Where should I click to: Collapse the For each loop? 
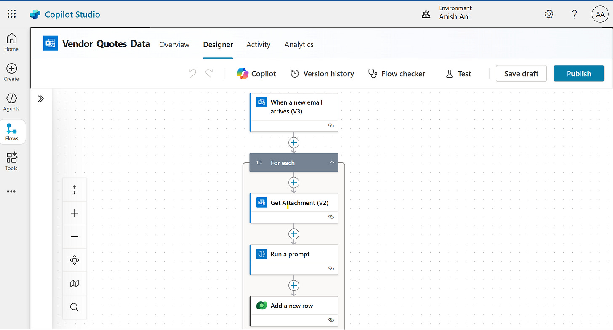coord(332,162)
